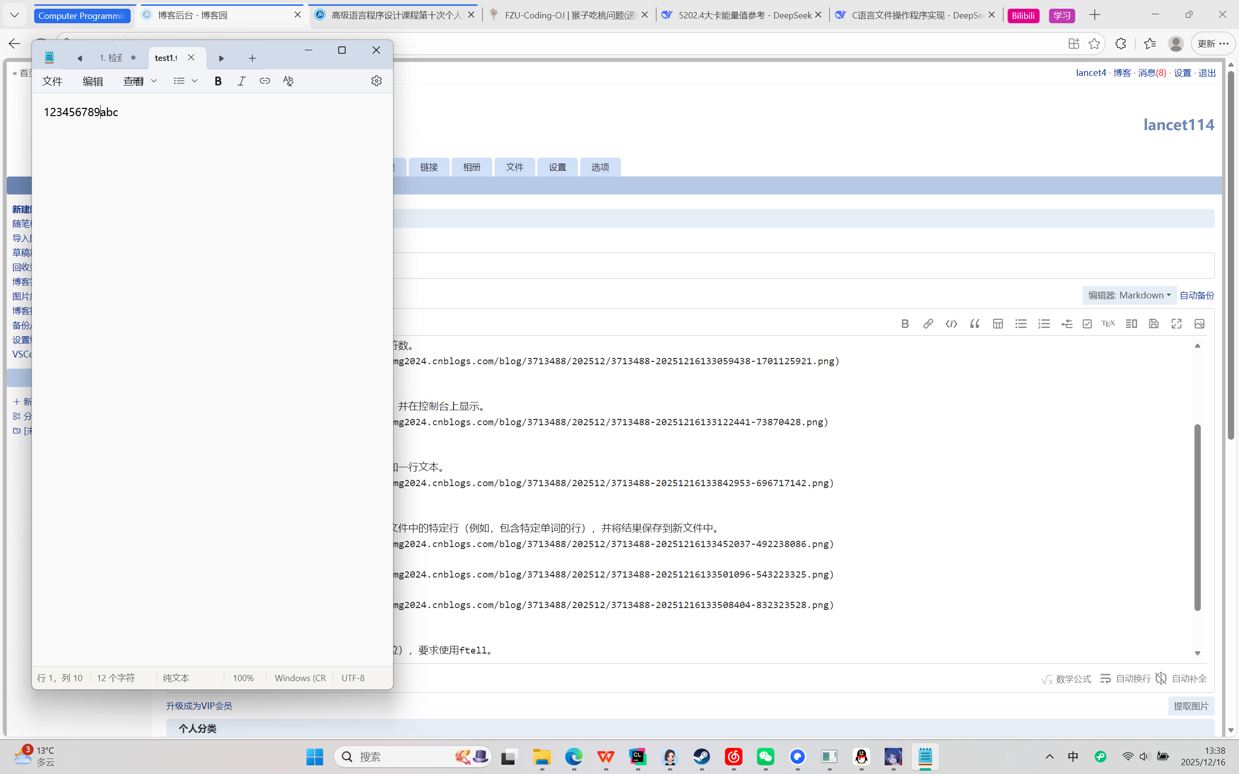1239x774 pixels.
Task: Insert task list checkbox in editor
Action: (1087, 324)
